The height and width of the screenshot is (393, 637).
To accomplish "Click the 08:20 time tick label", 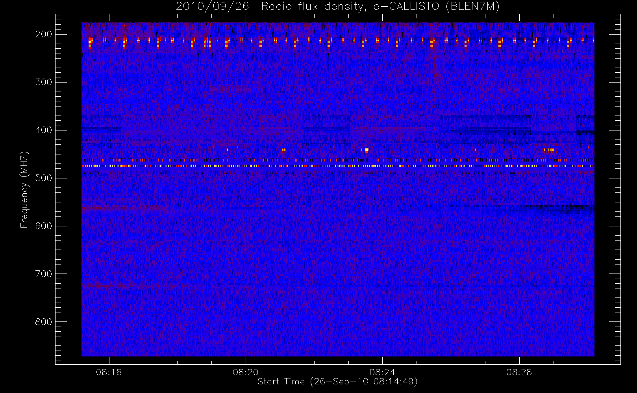I will click(x=246, y=372).
